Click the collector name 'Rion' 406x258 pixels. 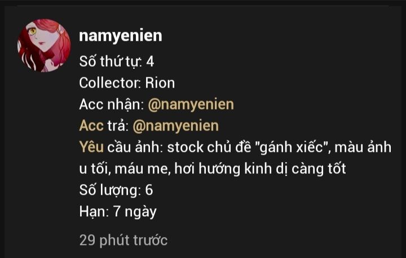(160, 83)
